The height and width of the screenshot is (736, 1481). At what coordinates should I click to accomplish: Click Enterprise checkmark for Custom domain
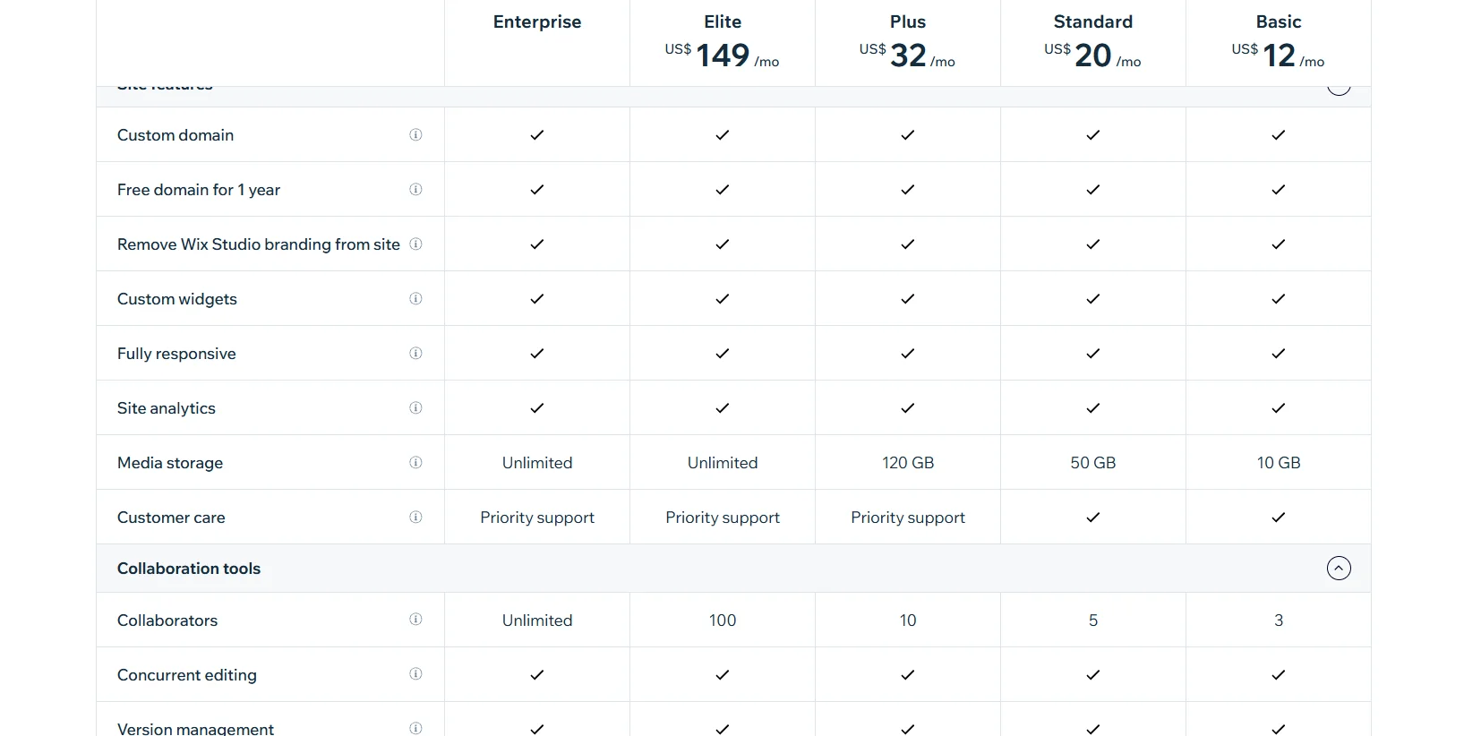pyautogui.click(x=537, y=135)
